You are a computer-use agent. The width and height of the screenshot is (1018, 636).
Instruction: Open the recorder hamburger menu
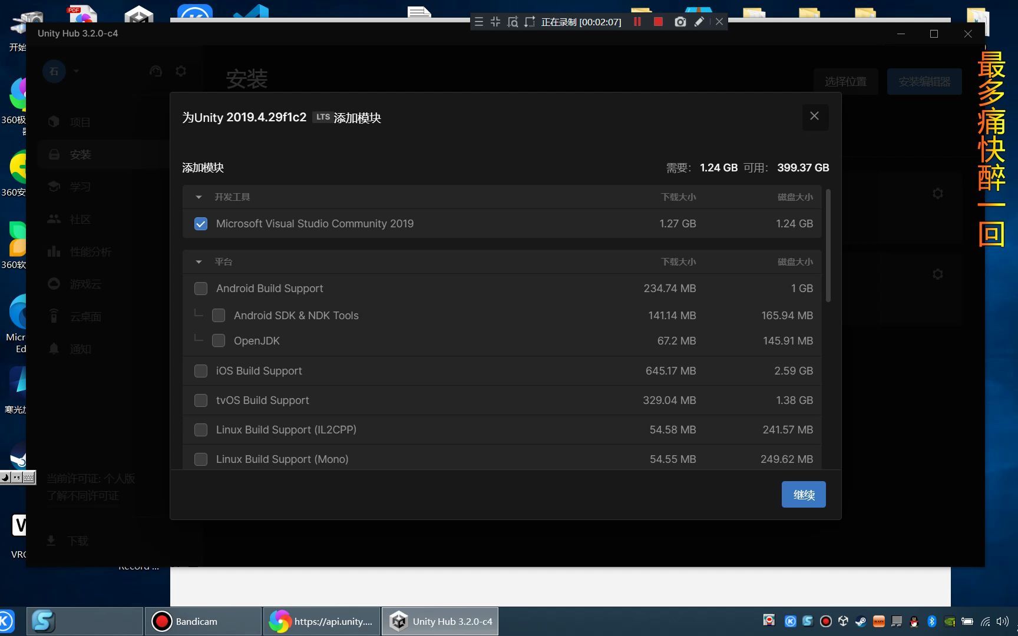(479, 22)
